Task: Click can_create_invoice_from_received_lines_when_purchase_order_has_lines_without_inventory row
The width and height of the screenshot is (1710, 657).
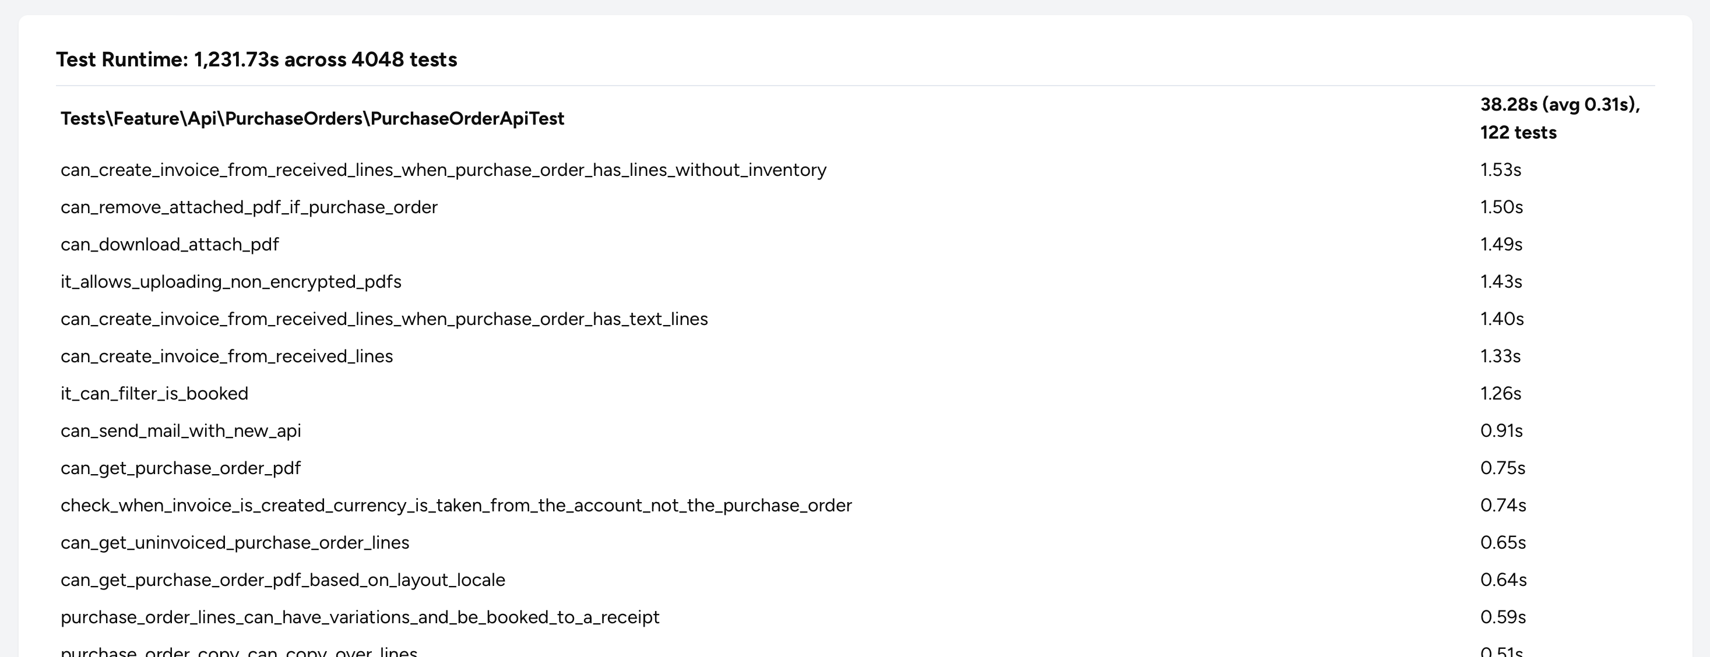Action: (855, 170)
